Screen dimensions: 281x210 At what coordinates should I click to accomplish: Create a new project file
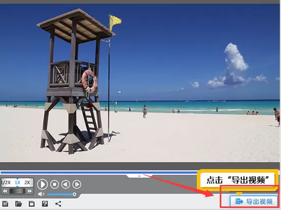click(5, 204)
